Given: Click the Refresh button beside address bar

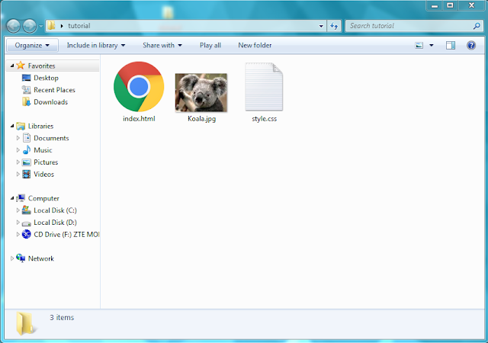Looking at the screenshot, I should click(x=334, y=26).
